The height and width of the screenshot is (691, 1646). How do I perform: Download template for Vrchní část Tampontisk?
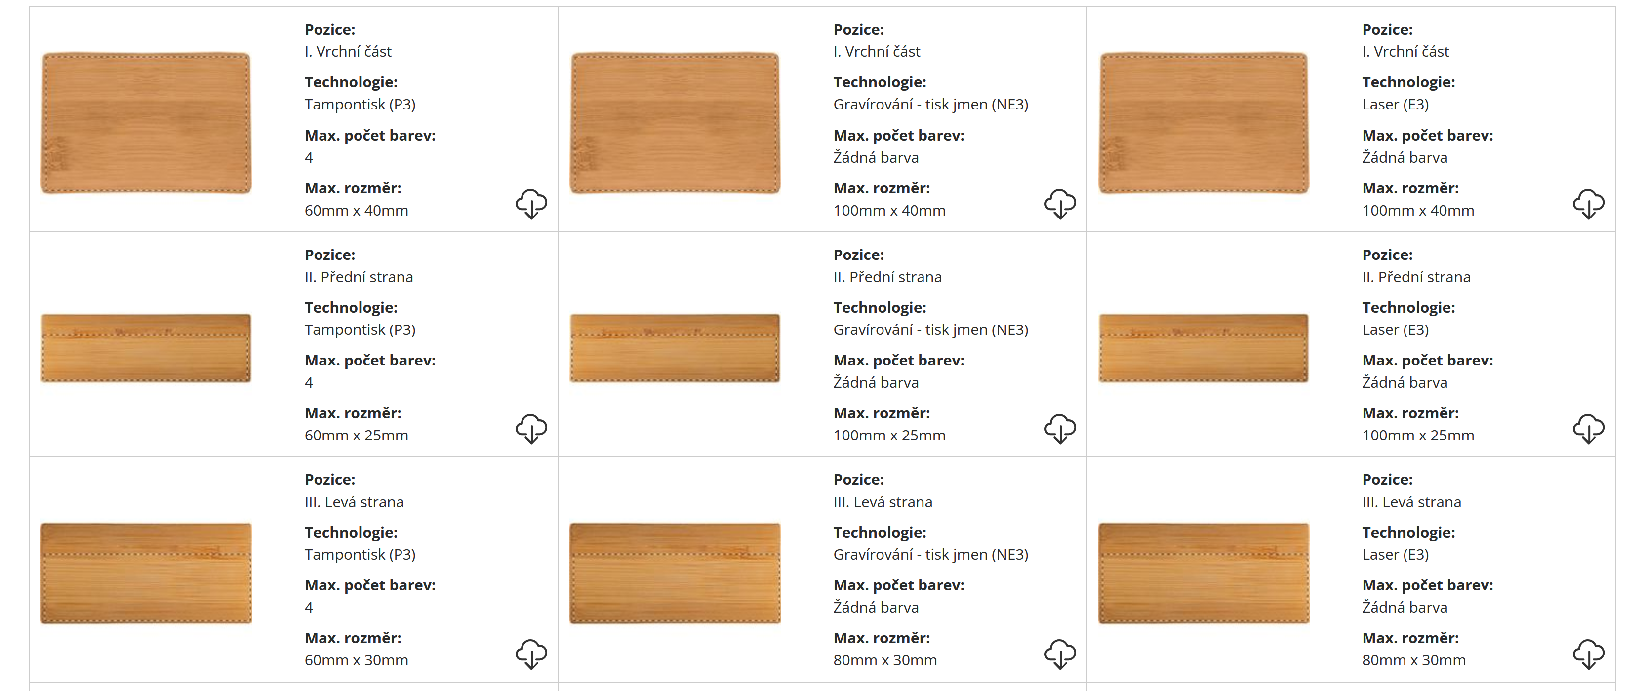tap(531, 204)
